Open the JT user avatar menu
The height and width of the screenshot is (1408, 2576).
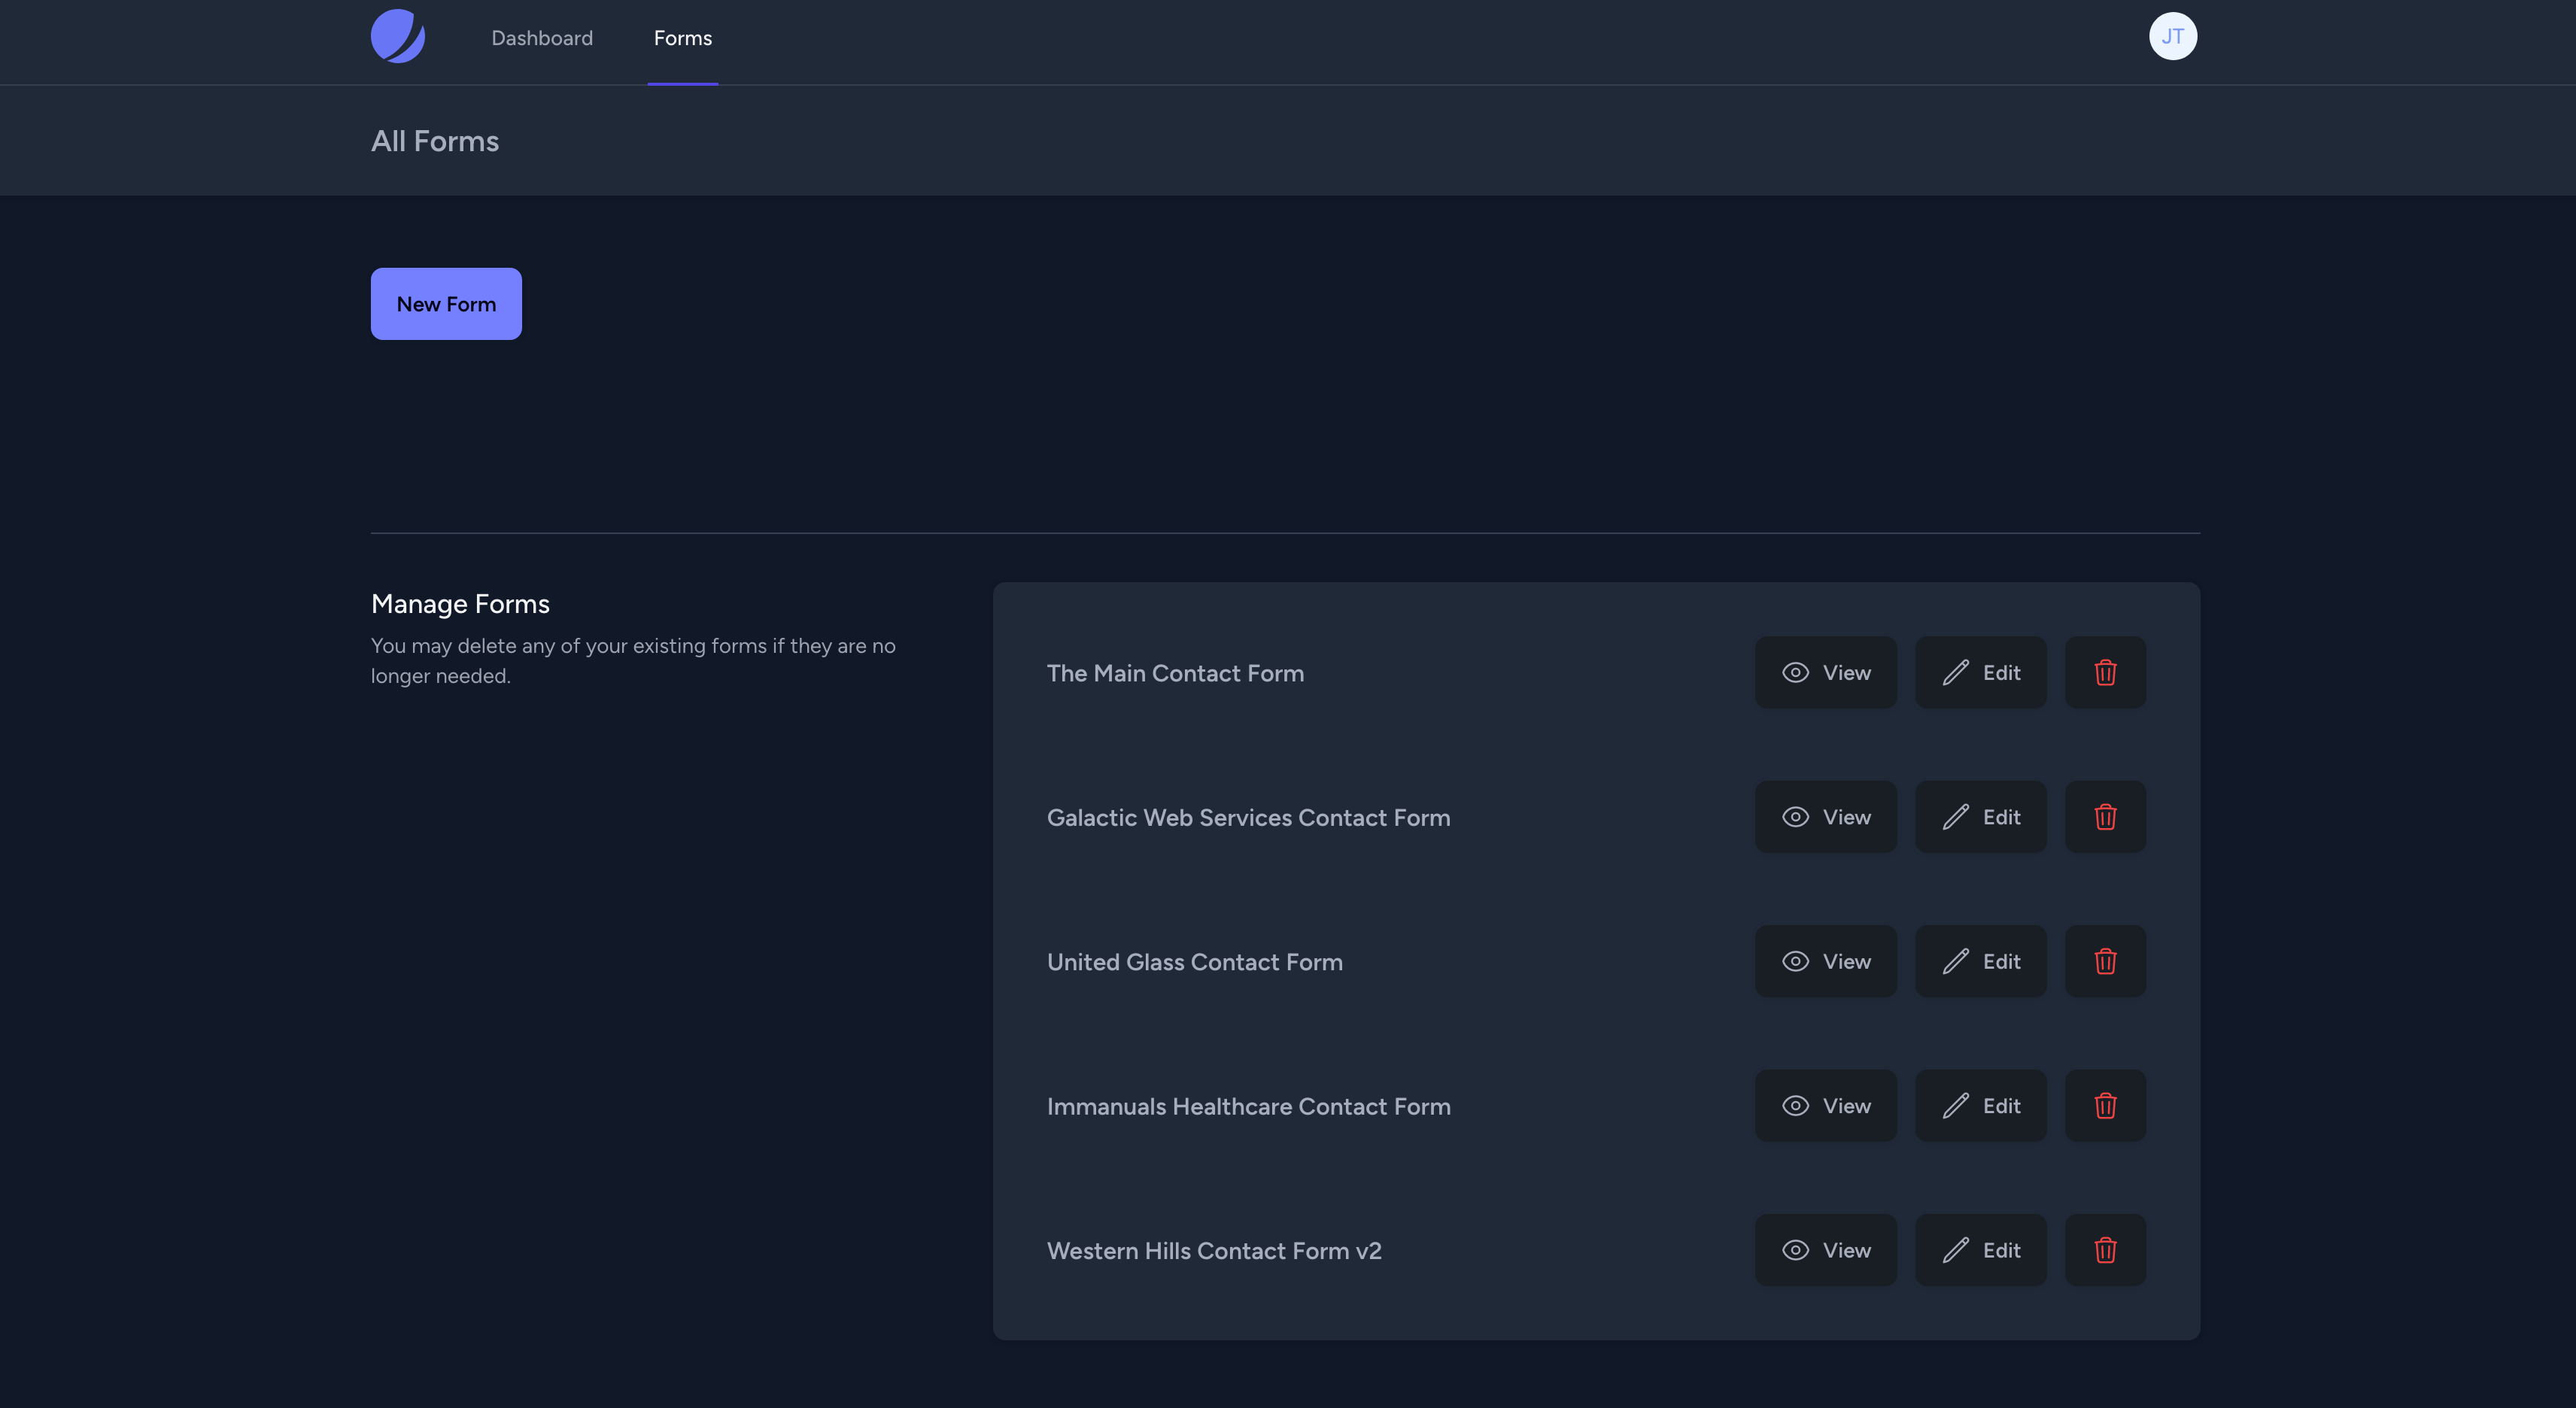tap(2173, 36)
